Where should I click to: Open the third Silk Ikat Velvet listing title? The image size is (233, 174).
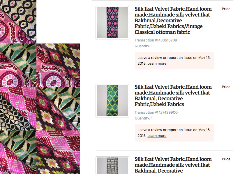click(x=173, y=165)
